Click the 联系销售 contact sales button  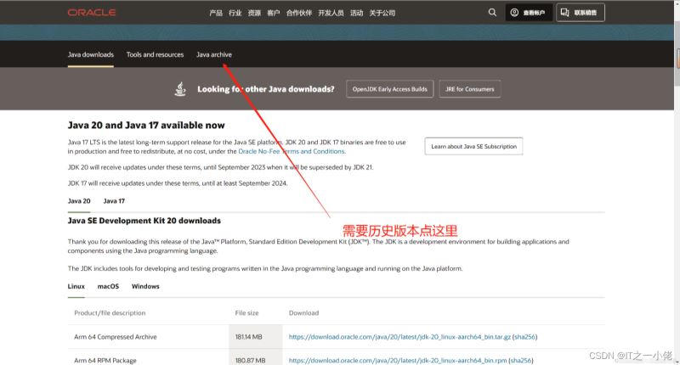point(580,13)
